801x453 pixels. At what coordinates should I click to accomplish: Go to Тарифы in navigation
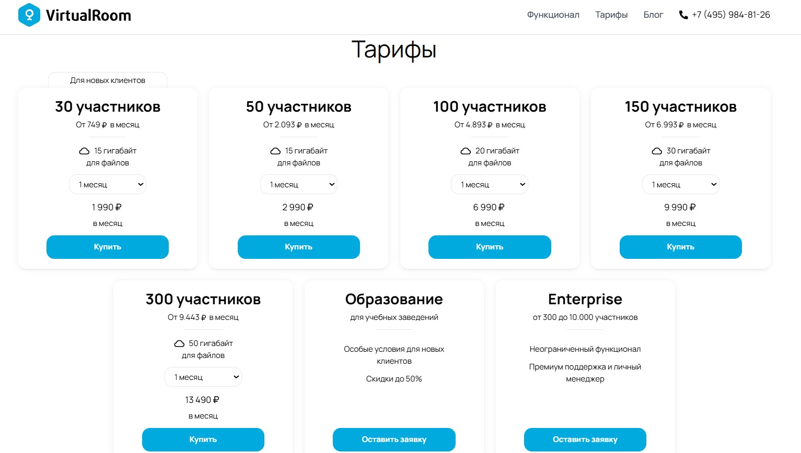(611, 15)
